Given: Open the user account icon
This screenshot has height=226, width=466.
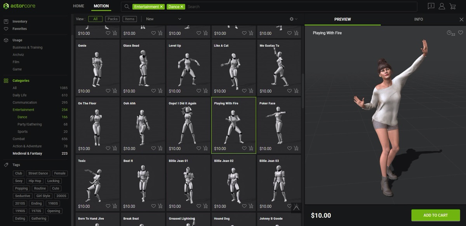Looking at the screenshot, I should coord(442,6).
